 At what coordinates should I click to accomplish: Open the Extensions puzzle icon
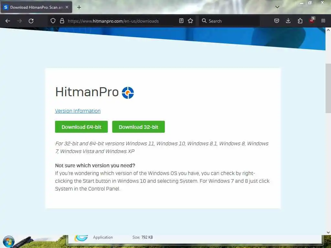300,21
